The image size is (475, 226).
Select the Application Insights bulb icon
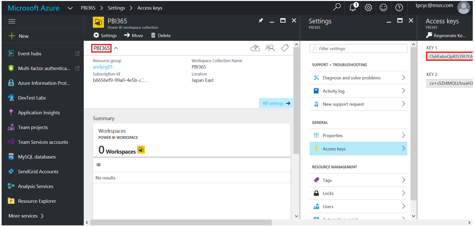[x=11, y=112]
